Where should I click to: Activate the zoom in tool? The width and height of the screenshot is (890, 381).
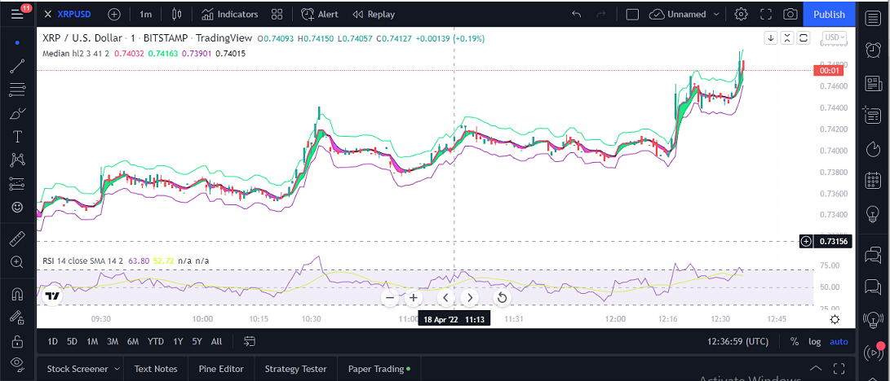17,262
